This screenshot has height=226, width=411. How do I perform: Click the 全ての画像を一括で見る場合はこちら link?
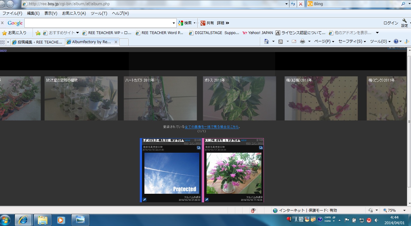coord(212,127)
